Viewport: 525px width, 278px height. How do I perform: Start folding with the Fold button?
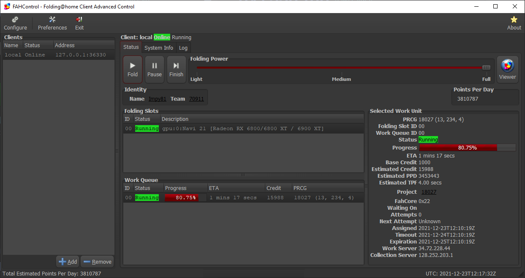133,69
